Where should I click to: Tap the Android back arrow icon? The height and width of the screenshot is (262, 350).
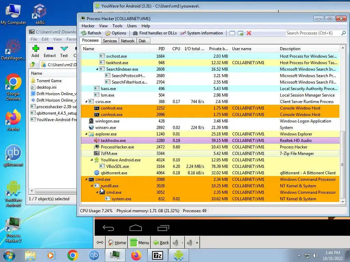point(108,228)
